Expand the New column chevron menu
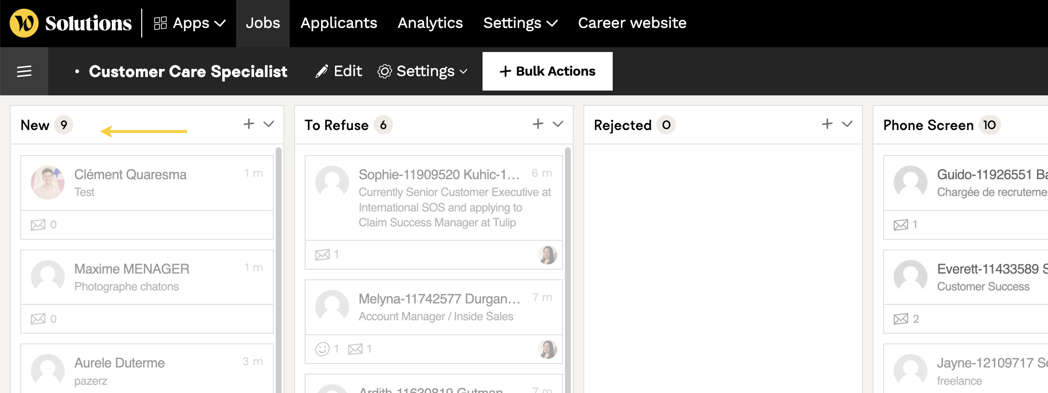 269,124
